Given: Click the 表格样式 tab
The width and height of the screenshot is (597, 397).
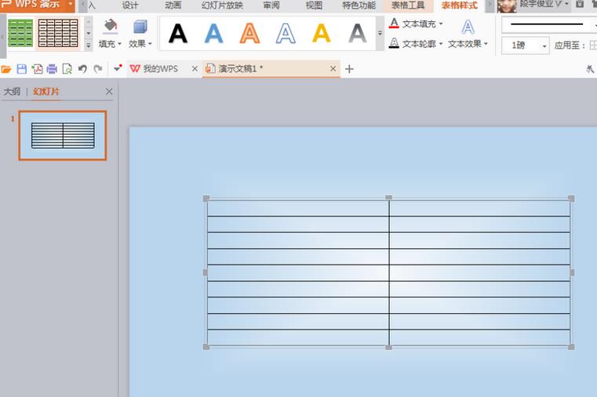Looking at the screenshot, I should coord(459,5).
